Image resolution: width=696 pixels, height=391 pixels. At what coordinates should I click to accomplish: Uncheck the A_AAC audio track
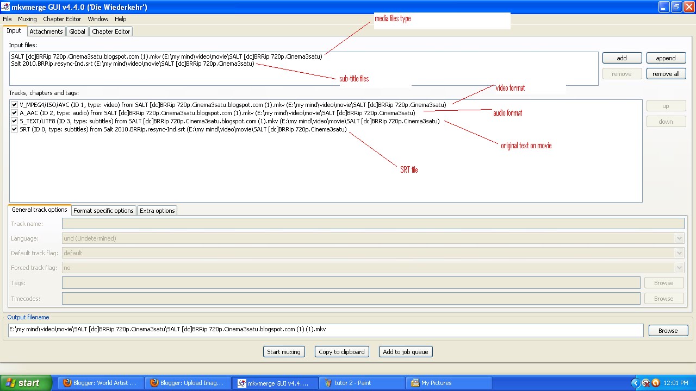pyautogui.click(x=15, y=113)
